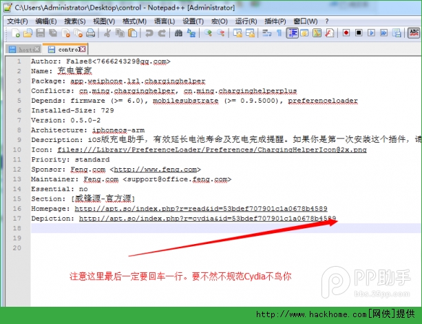Open the http://www.feng.com Sponsor link
Viewport: 422px width, 324px height.
(x=156, y=170)
